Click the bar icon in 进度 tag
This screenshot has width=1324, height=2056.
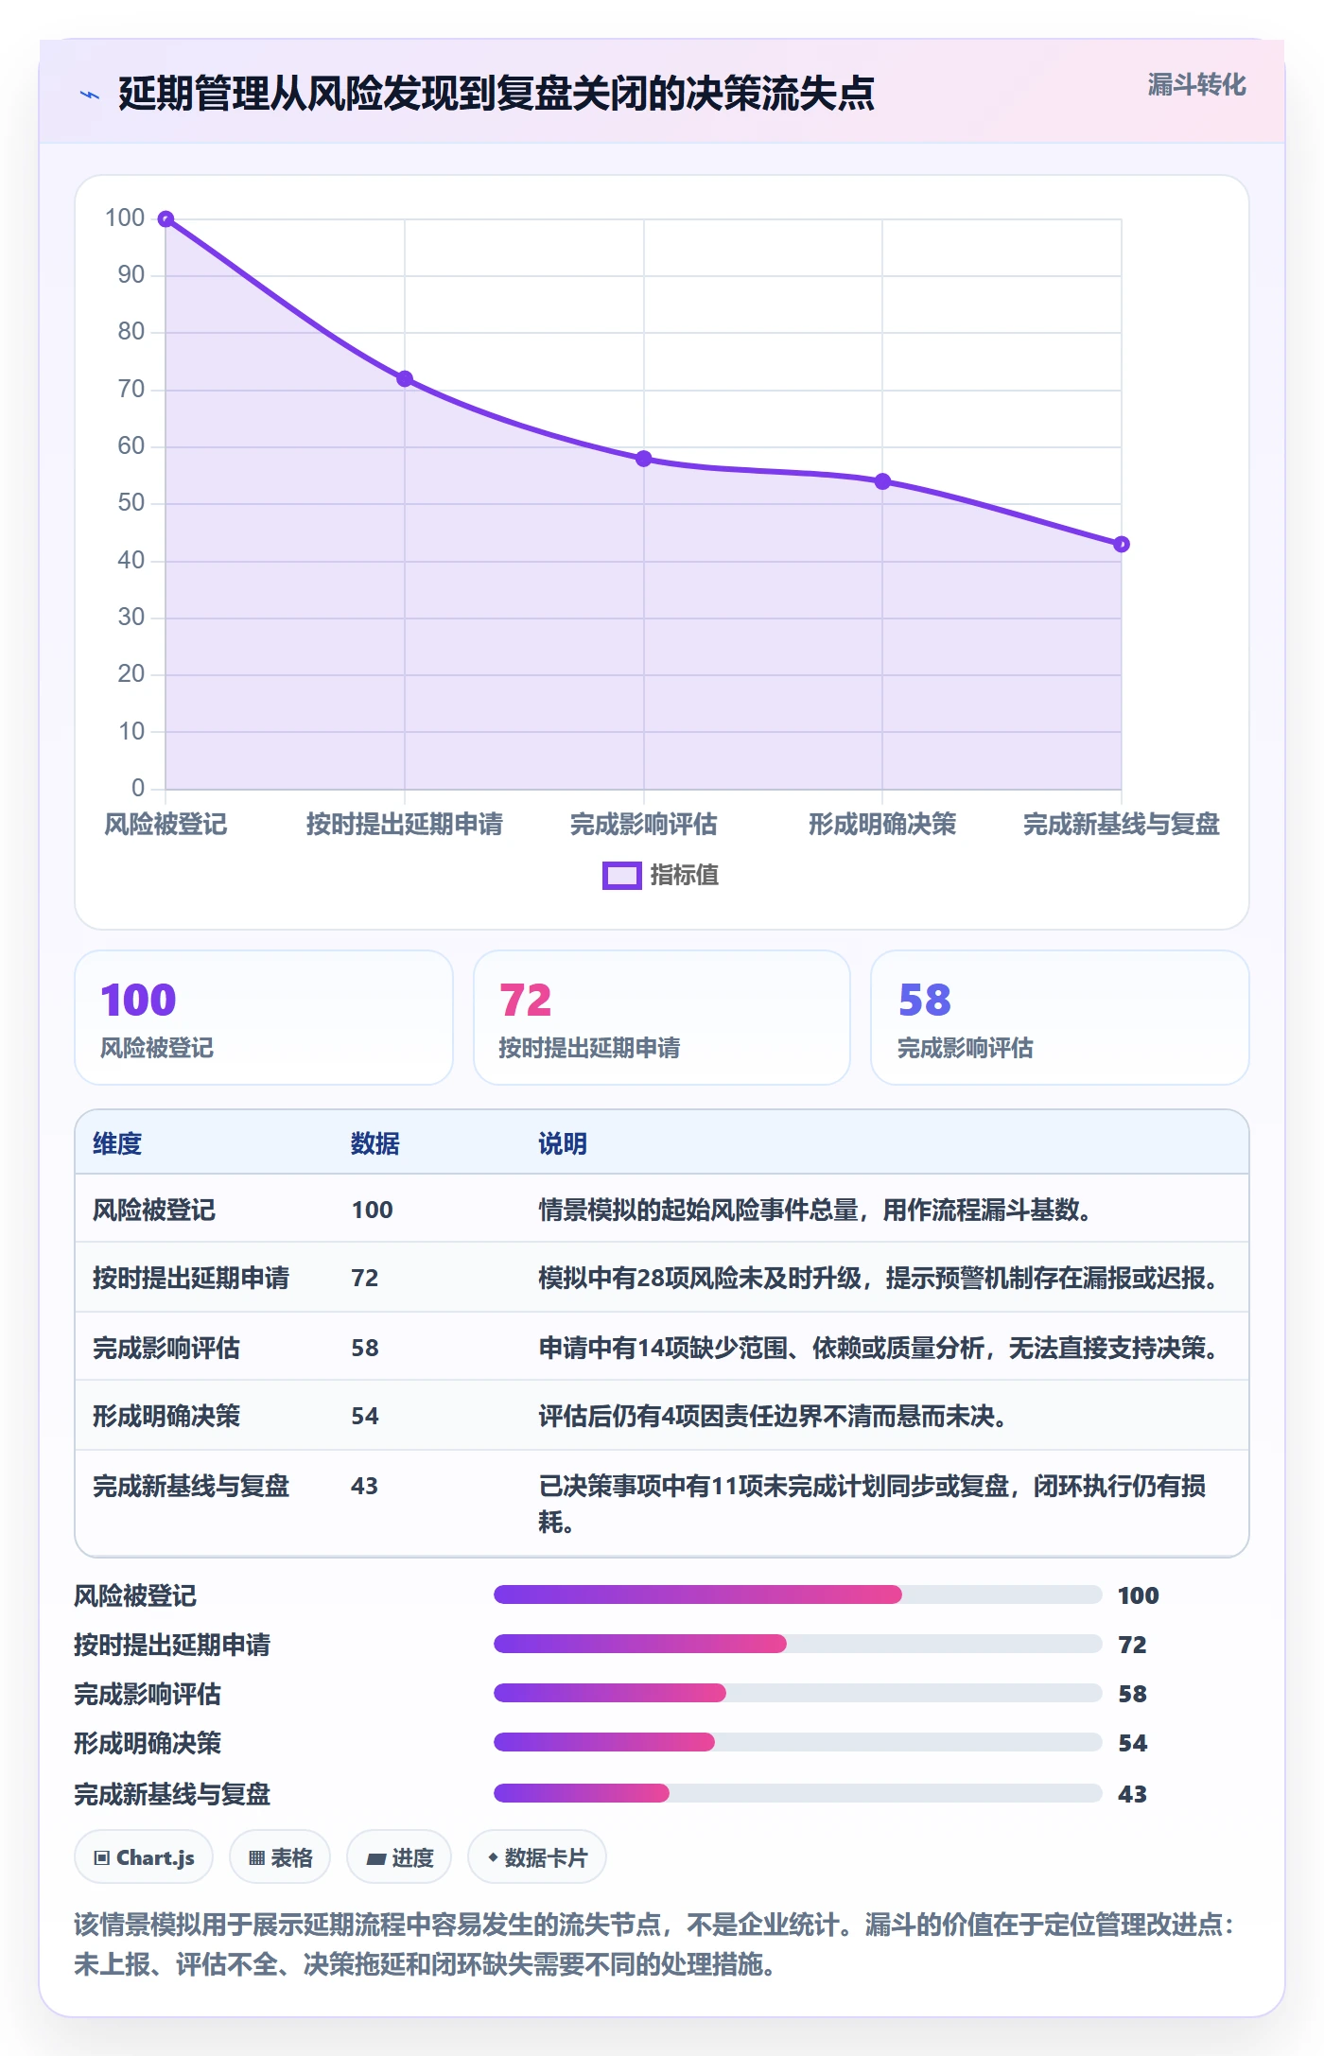375,1859
